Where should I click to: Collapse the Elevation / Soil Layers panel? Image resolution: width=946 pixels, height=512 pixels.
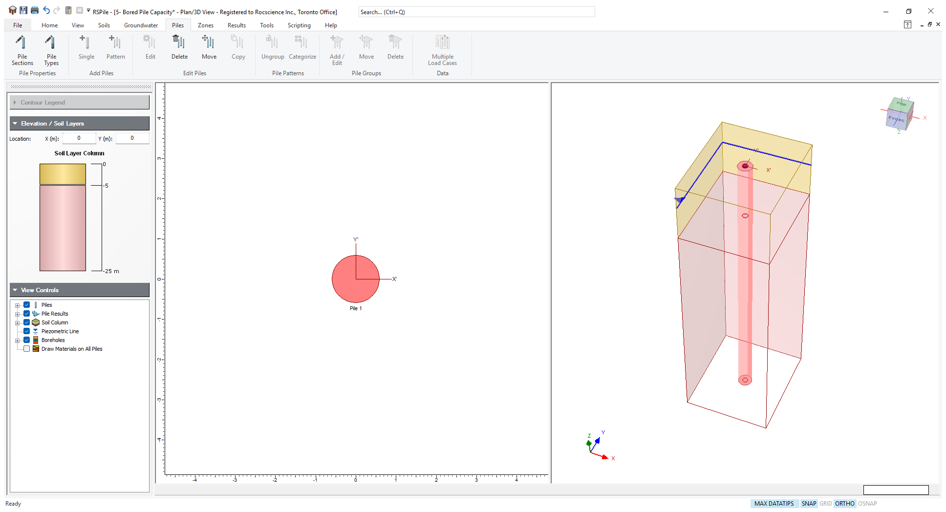click(15, 124)
